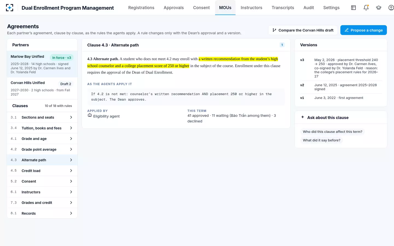394x246 pixels.
Task: Click the In force · v3 status badge
Action: tap(62, 58)
